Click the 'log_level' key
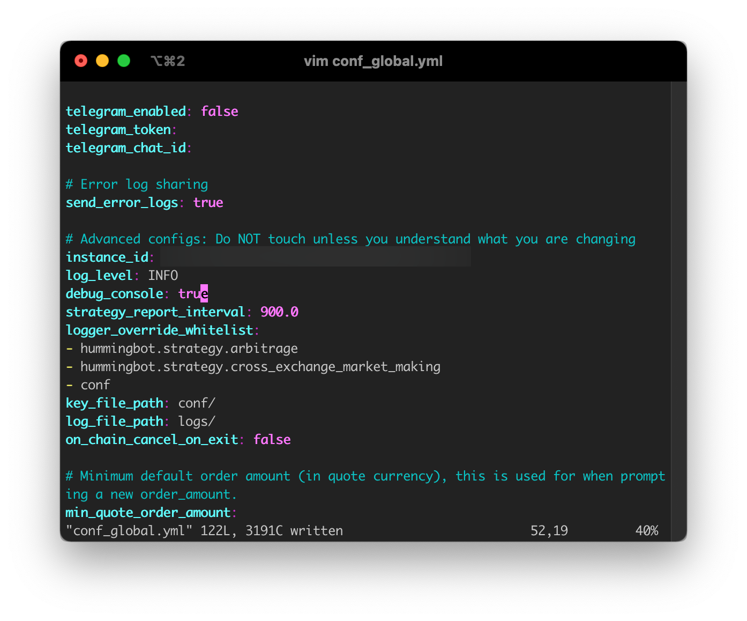The width and height of the screenshot is (747, 621). (99, 276)
